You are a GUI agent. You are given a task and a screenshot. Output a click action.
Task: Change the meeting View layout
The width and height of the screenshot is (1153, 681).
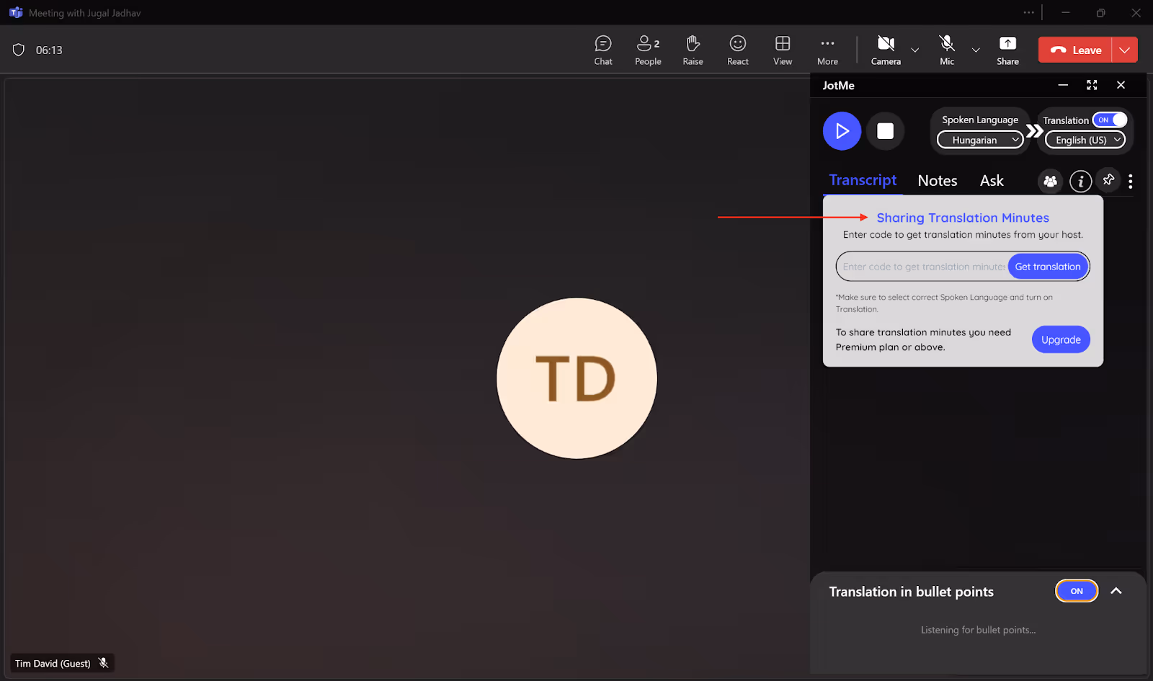pos(783,50)
